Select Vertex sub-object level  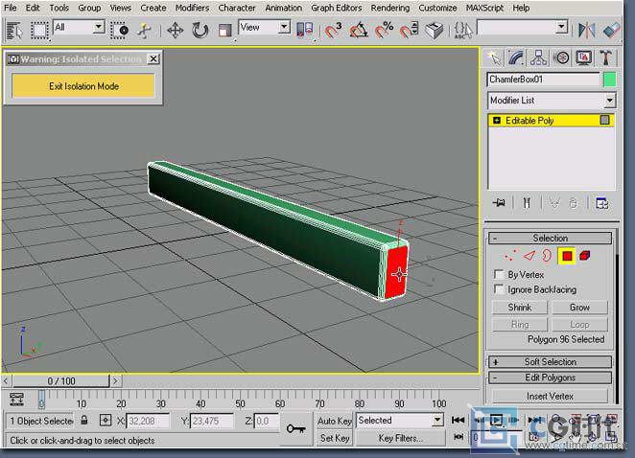pyautogui.click(x=510, y=256)
